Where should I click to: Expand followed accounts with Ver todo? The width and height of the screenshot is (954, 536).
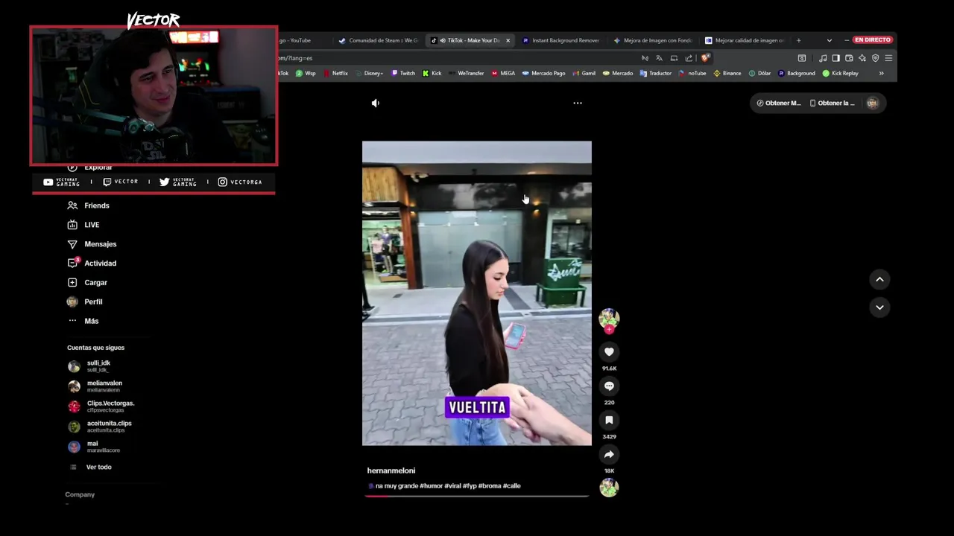pyautogui.click(x=91, y=467)
